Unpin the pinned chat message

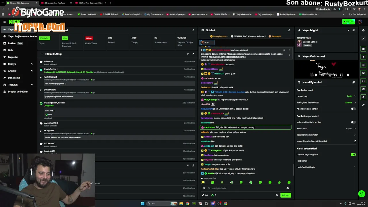tap(284, 50)
